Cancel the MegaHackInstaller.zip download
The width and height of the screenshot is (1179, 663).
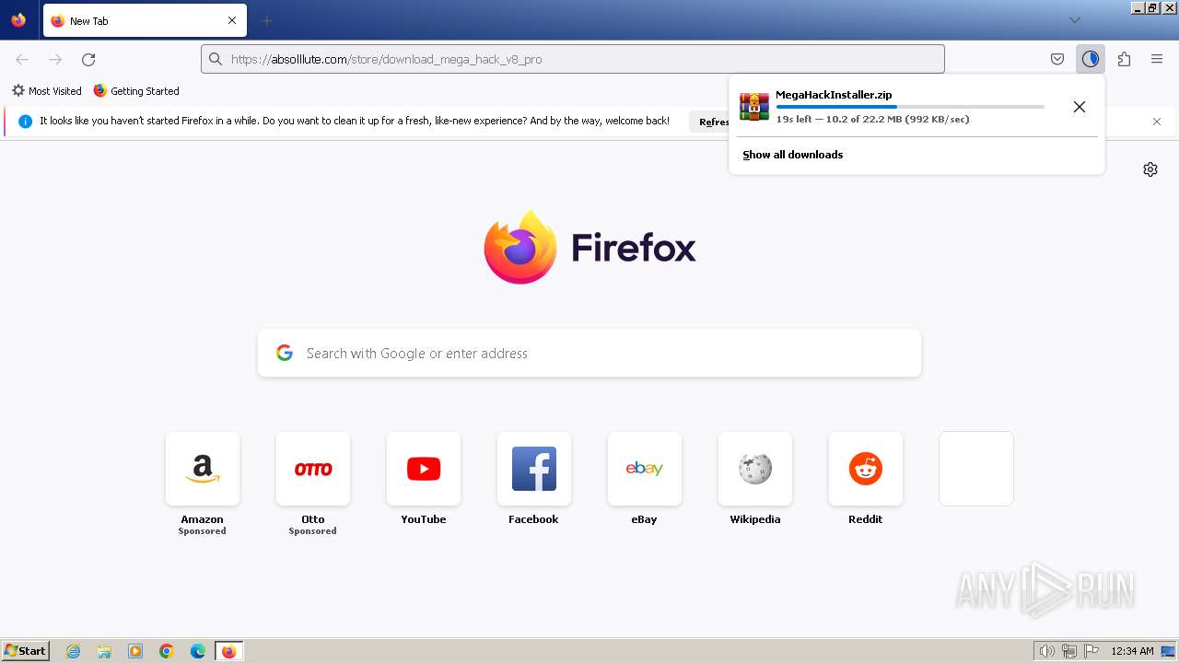1080,107
